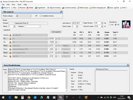Select PG precedence radio button

[x=110, y=25]
